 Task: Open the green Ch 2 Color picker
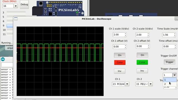tap(142, 62)
